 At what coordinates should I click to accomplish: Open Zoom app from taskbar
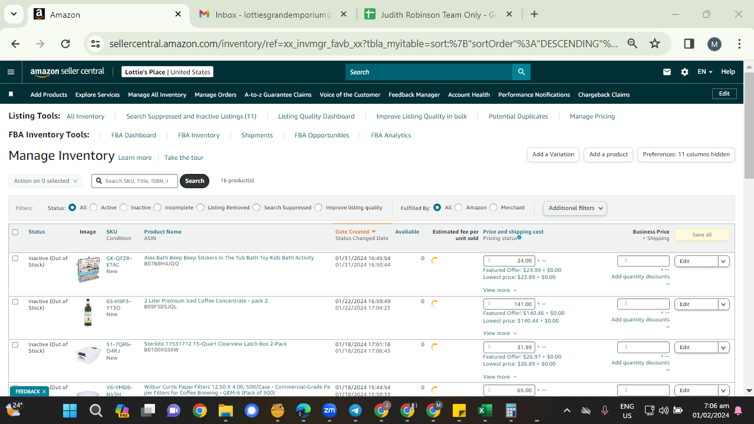coord(330,410)
